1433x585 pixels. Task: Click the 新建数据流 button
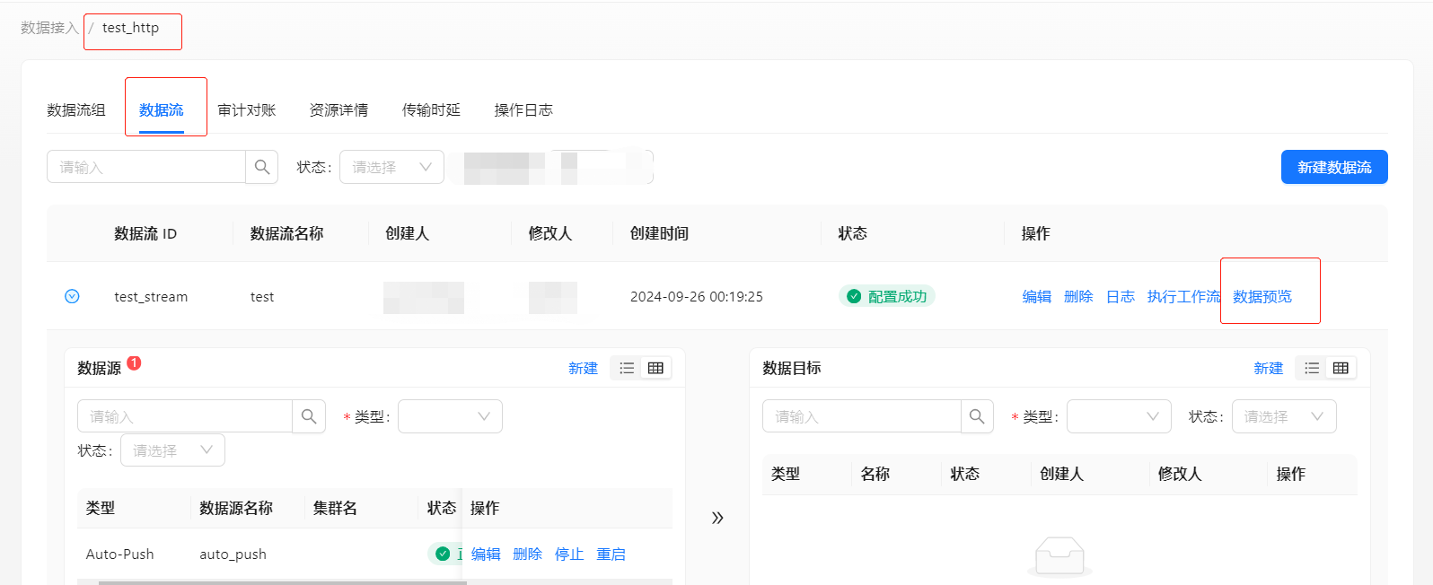[x=1333, y=167]
